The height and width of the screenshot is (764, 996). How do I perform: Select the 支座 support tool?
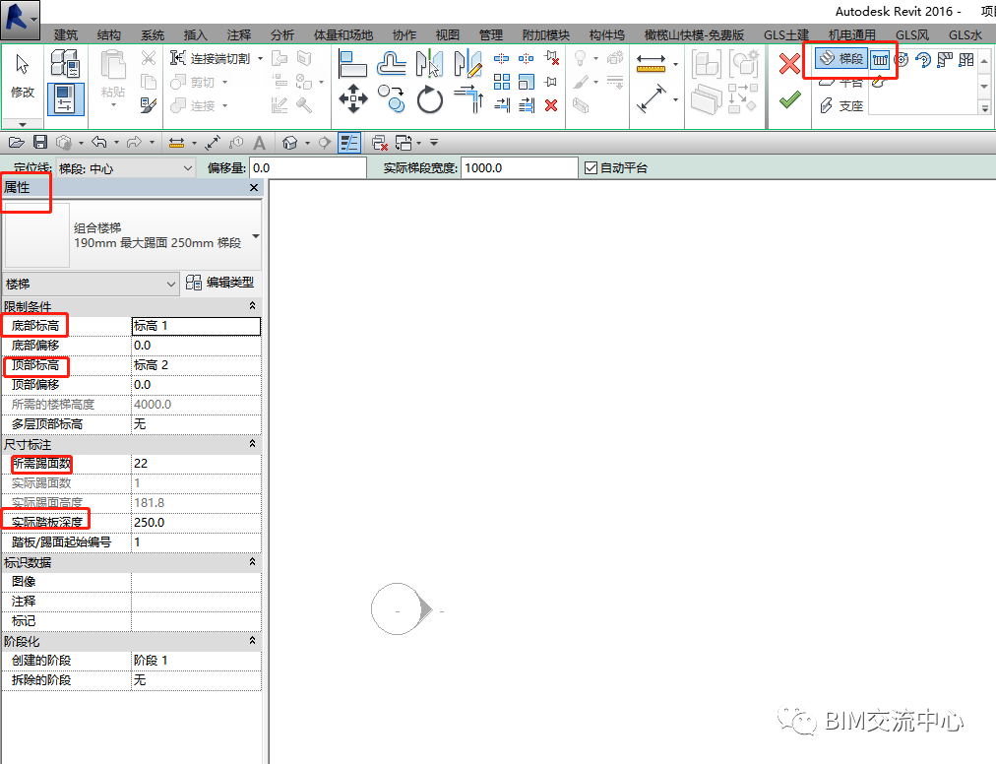coord(841,105)
